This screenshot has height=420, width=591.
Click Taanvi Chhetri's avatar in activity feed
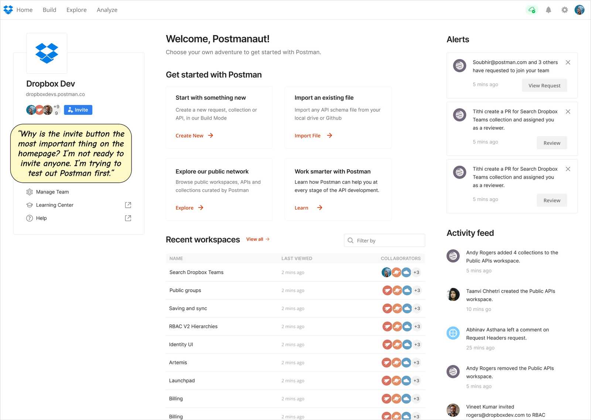point(453,295)
